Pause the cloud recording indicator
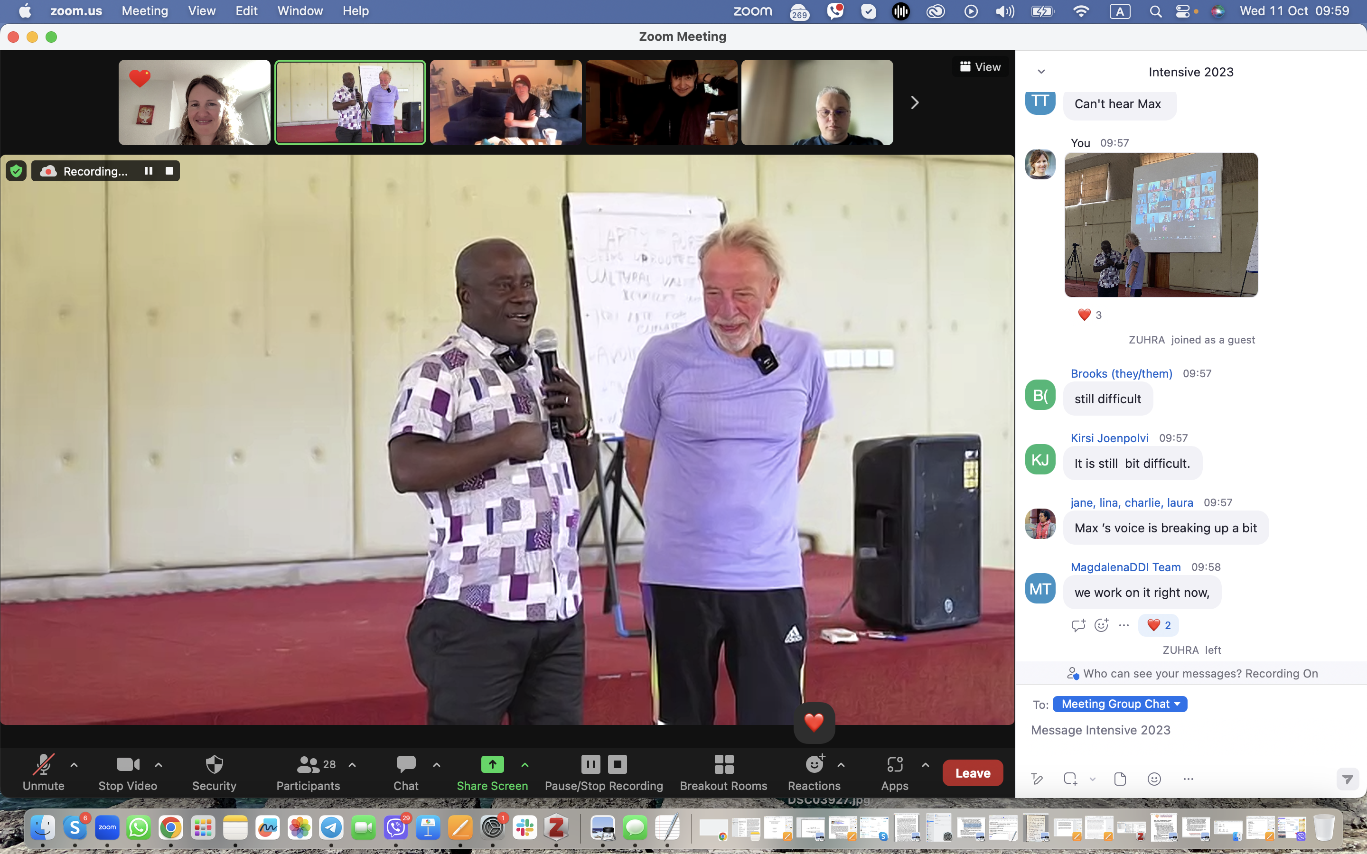 (x=149, y=171)
